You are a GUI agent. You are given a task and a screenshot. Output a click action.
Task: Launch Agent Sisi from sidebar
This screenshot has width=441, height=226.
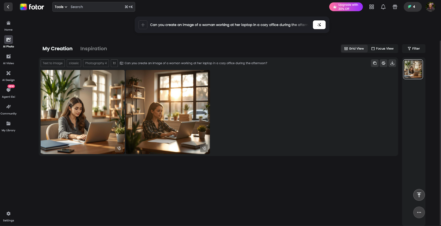tap(9, 92)
